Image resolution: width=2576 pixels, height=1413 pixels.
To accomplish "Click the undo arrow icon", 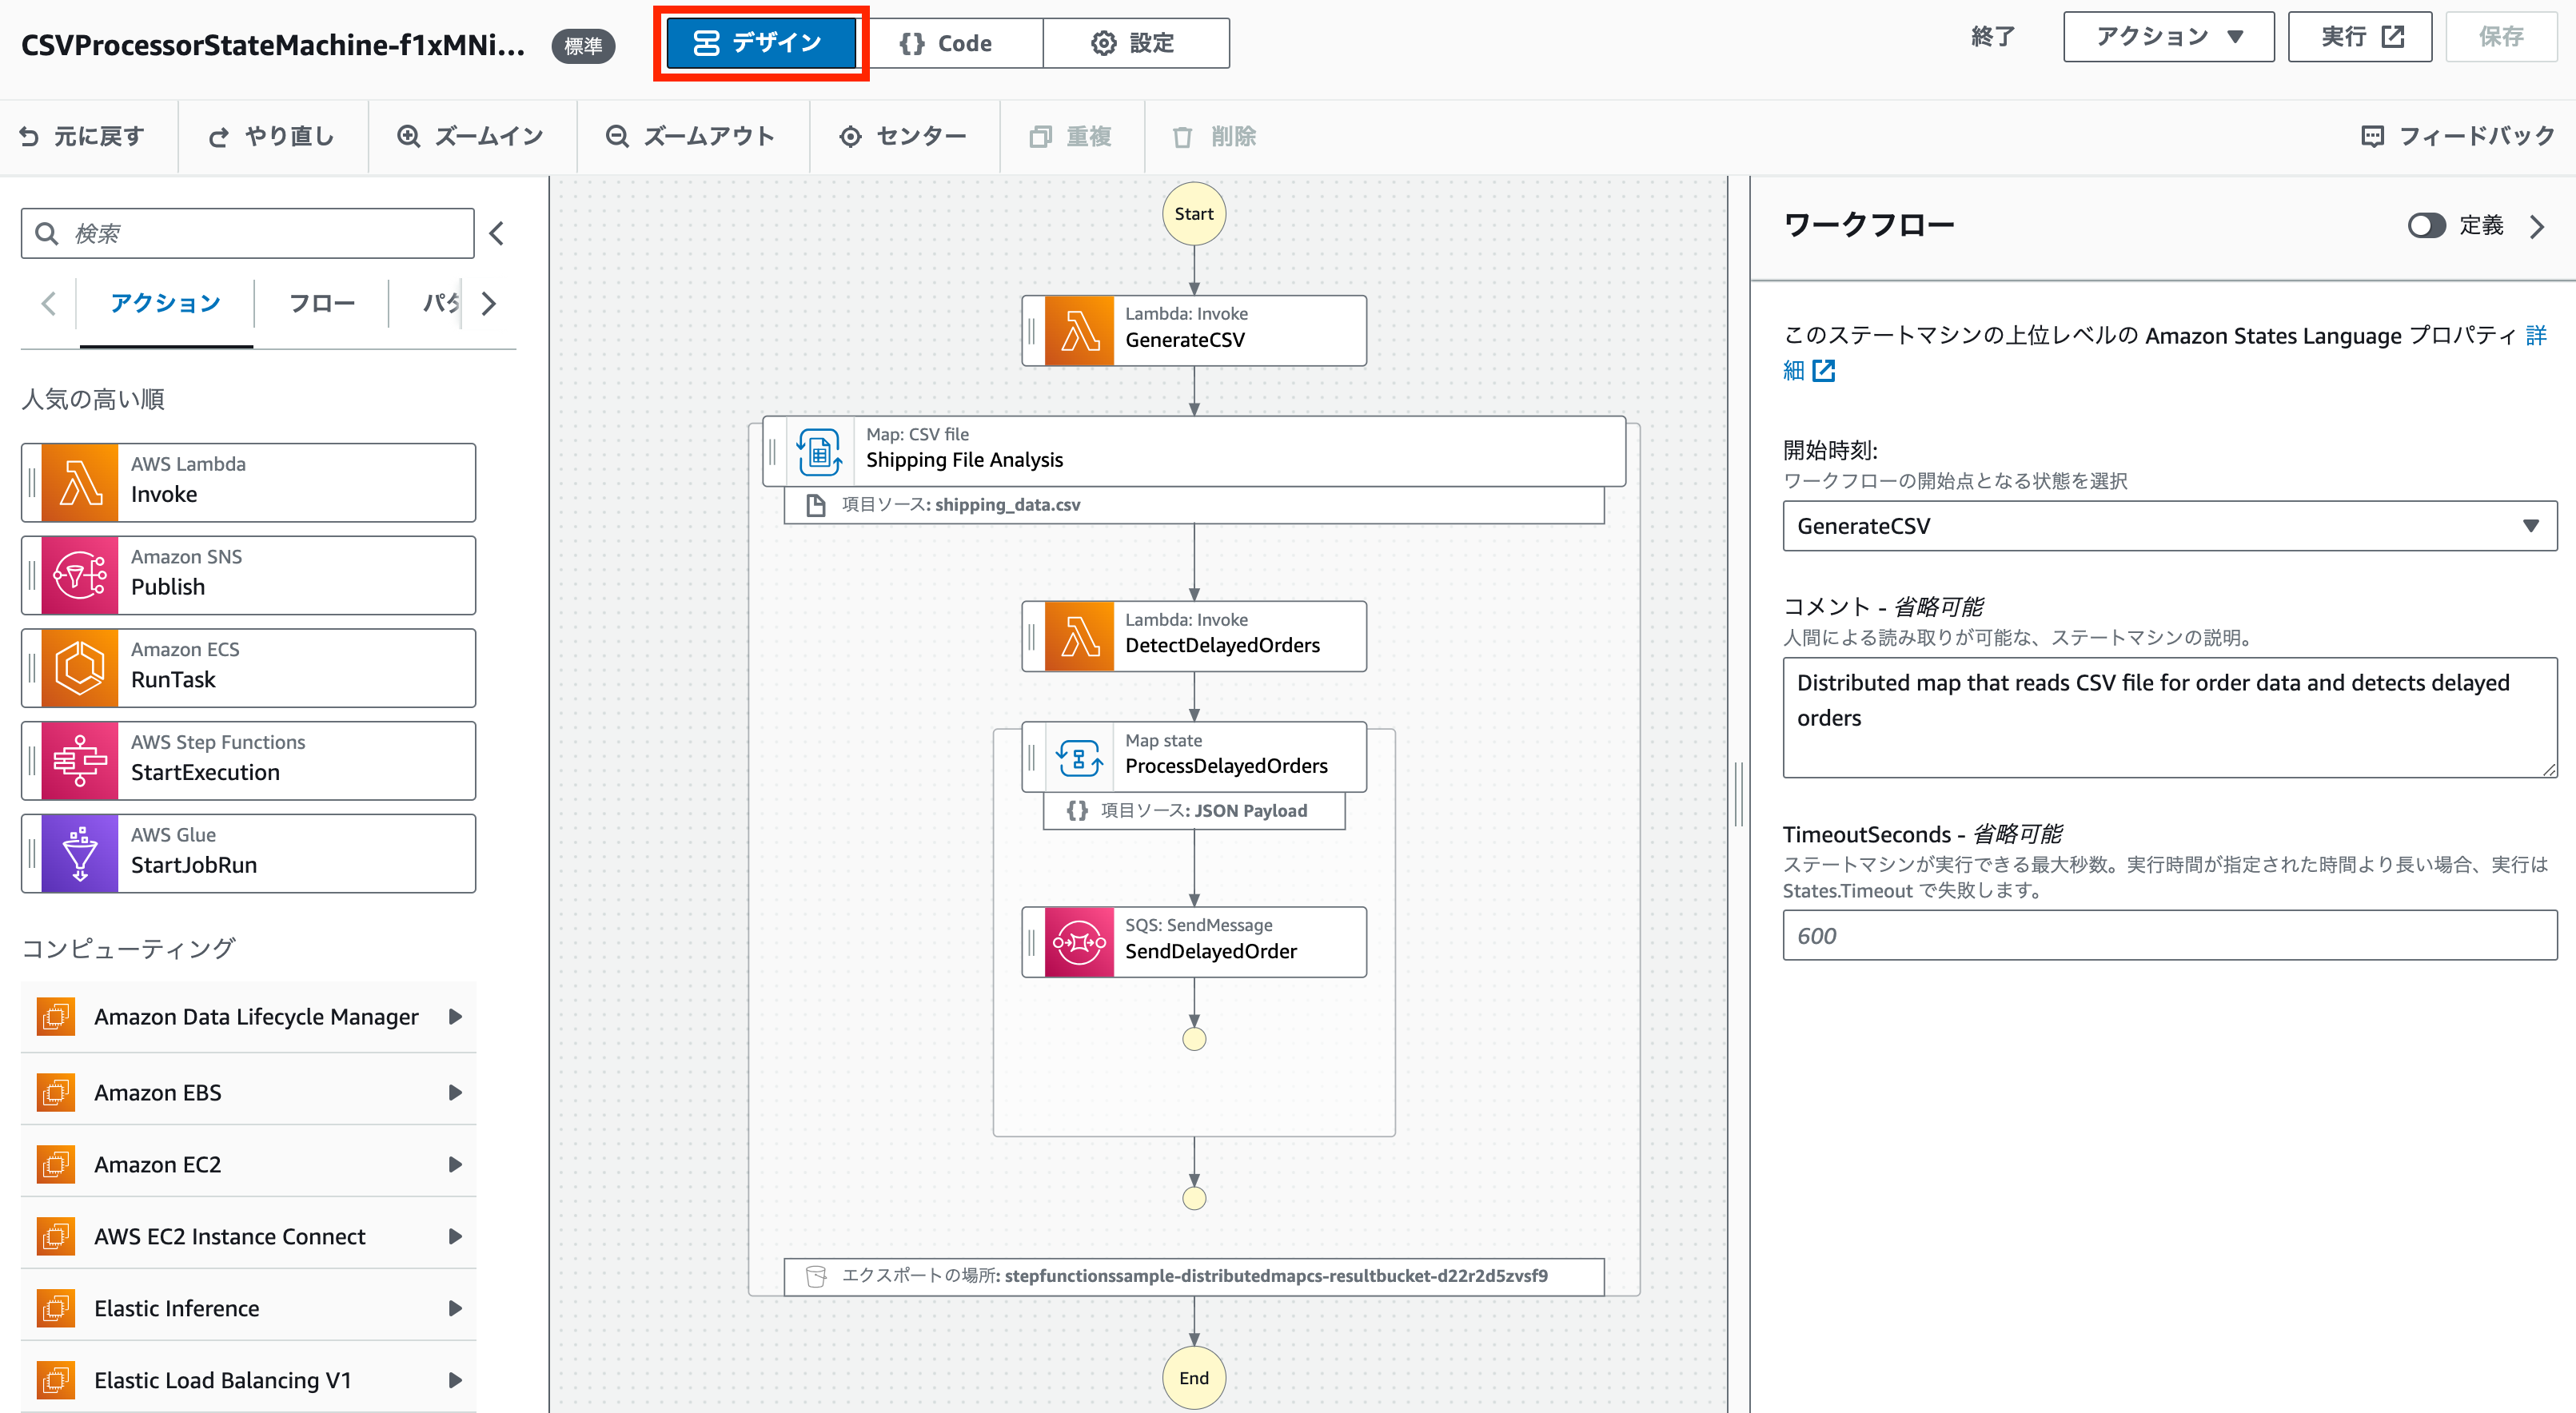I will 30,137.
